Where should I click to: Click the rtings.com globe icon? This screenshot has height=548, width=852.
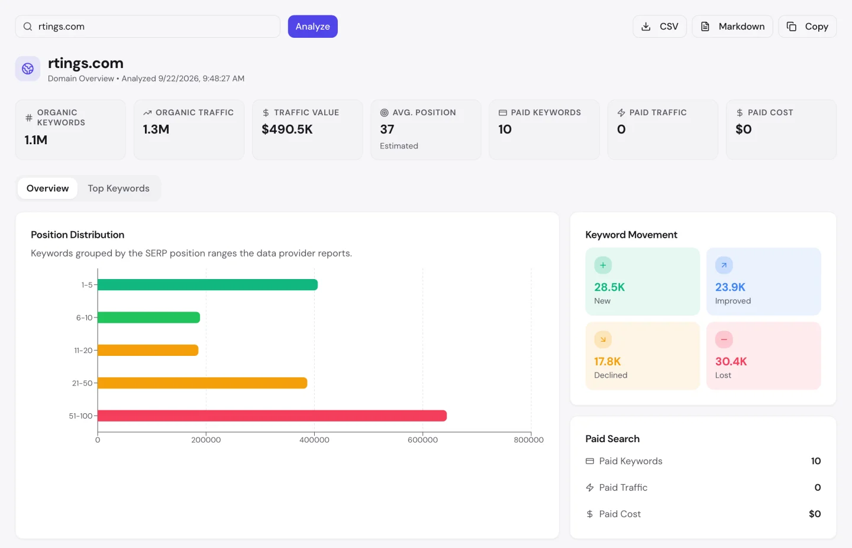(x=28, y=69)
